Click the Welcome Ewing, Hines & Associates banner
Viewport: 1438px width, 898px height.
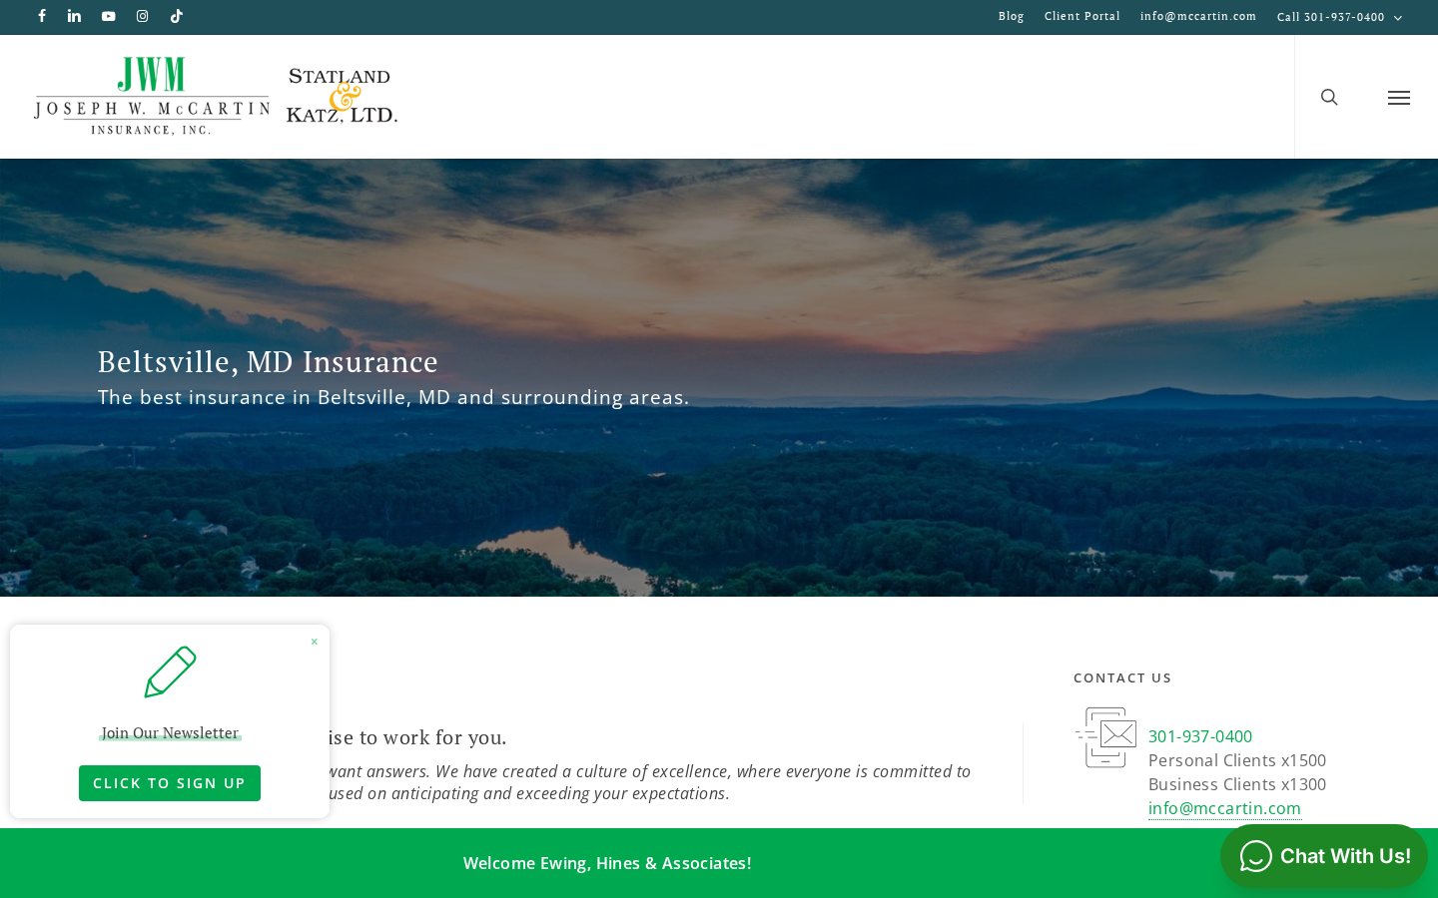[x=607, y=863]
